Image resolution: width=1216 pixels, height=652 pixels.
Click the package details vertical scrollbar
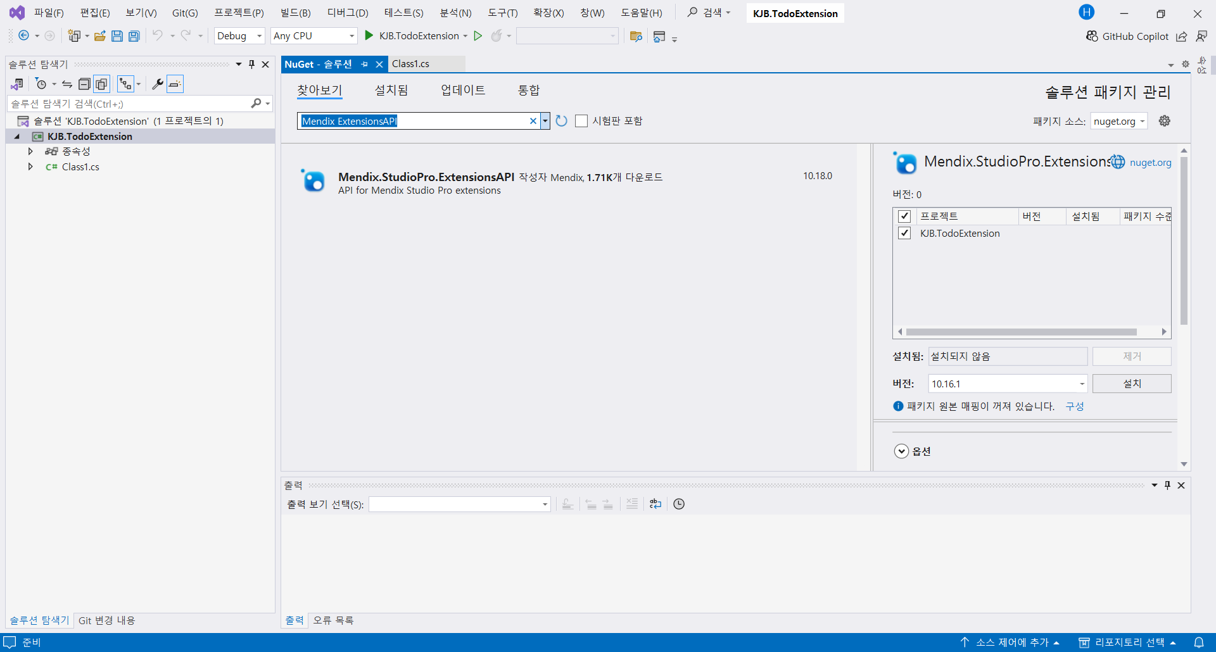click(1184, 241)
